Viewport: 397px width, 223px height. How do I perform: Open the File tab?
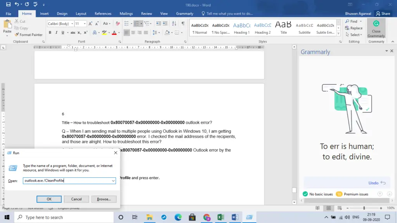(x=9, y=14)
